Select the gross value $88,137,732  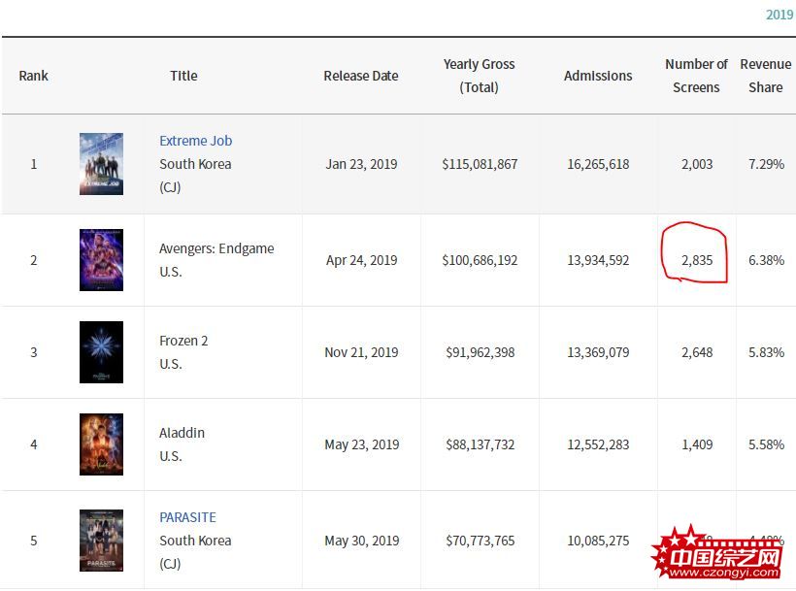click(x=481, y=444)
